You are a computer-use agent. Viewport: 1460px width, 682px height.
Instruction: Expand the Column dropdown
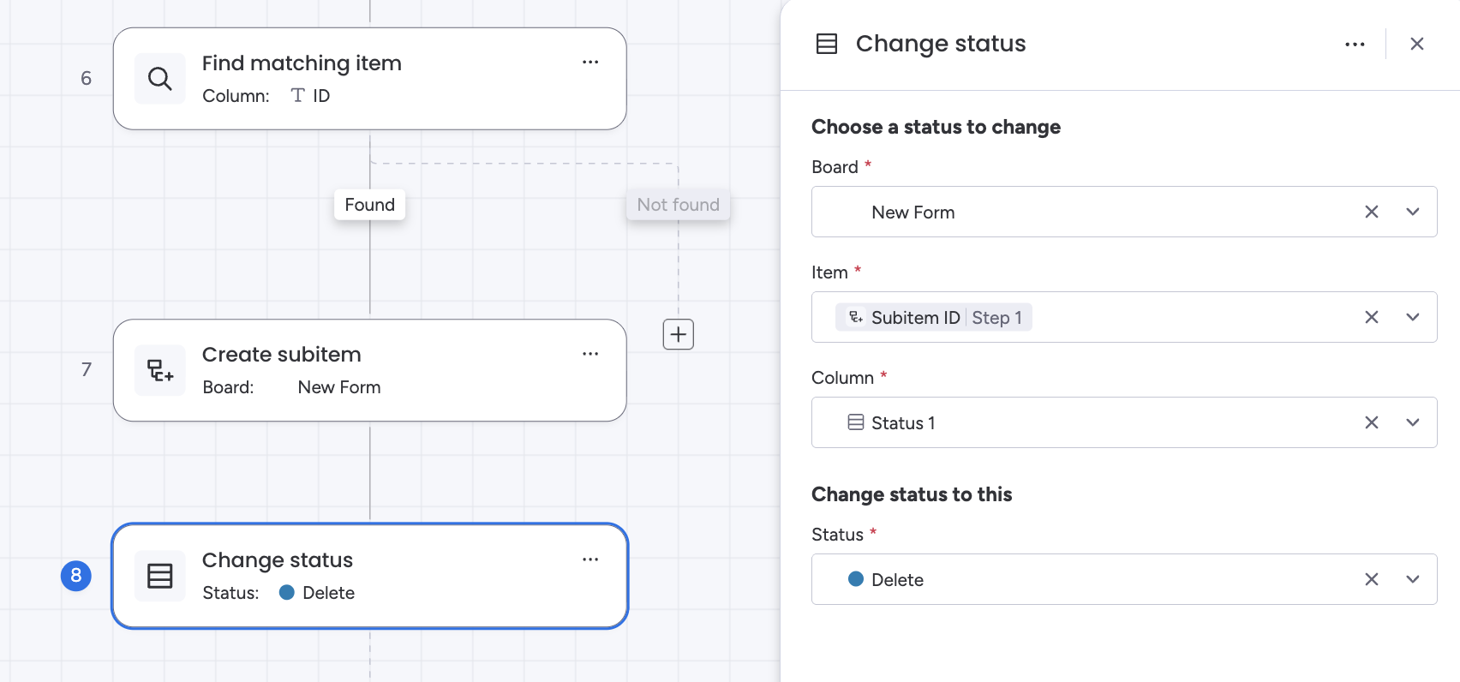click(x=1413, y=422)
